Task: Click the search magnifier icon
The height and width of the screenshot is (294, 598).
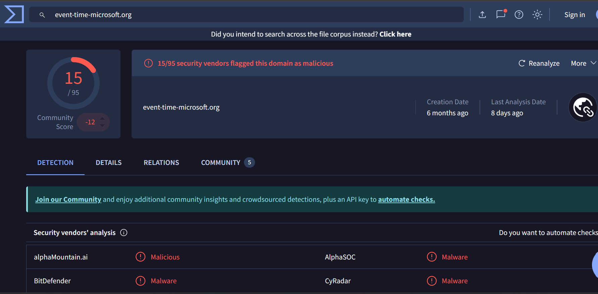Action: point(42,15)
